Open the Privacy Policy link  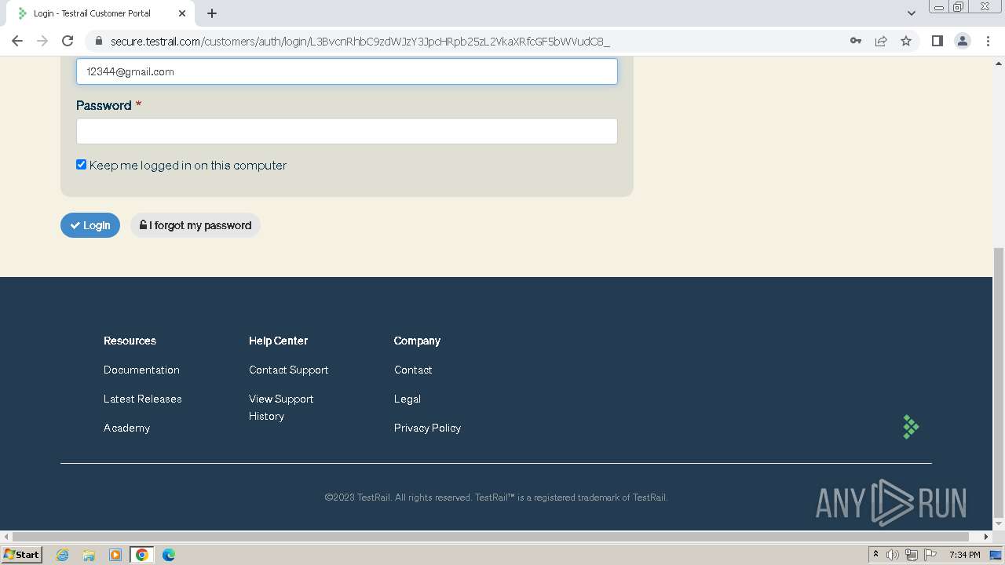tap(427, 428)
